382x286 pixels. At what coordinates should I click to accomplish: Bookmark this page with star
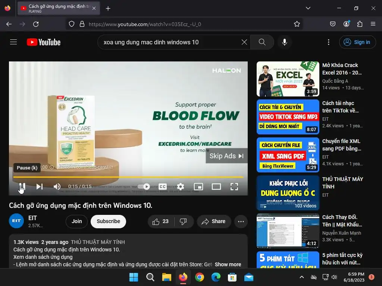(297, 24)
